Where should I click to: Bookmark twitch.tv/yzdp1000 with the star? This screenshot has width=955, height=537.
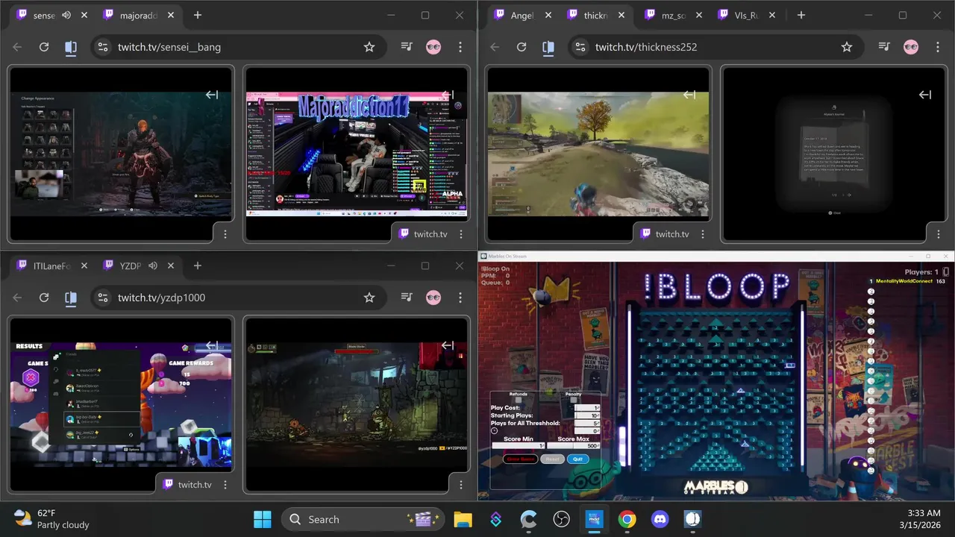click(x=369, y=298)
